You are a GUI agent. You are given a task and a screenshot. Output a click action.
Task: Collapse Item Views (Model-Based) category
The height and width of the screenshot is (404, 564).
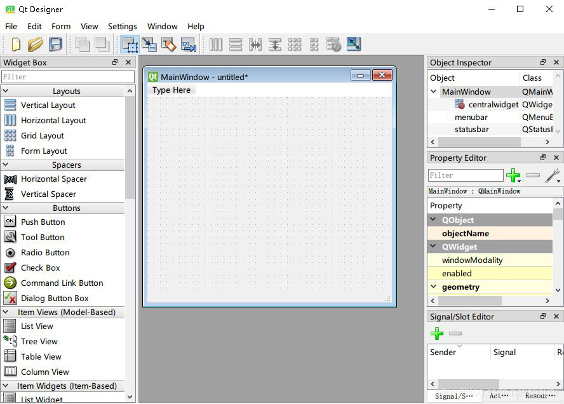pos(6,312)
